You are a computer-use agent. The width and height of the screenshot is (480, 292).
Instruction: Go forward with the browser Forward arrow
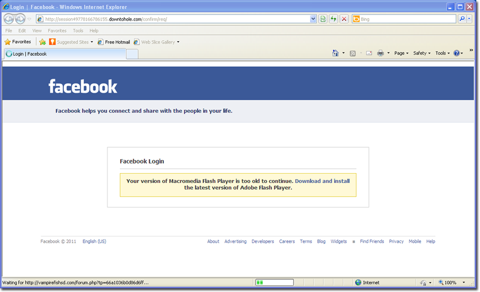20,19
